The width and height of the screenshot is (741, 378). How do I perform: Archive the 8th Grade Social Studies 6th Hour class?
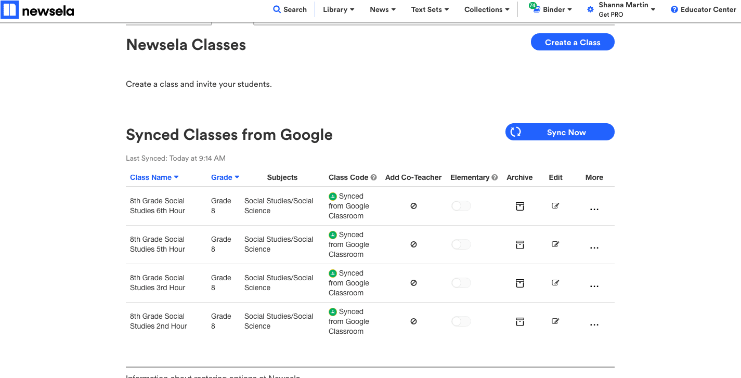pos(519,206)
